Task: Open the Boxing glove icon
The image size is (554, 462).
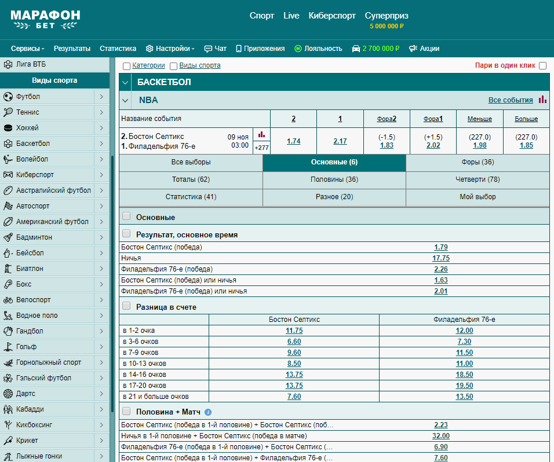Action: click(8, 284)
